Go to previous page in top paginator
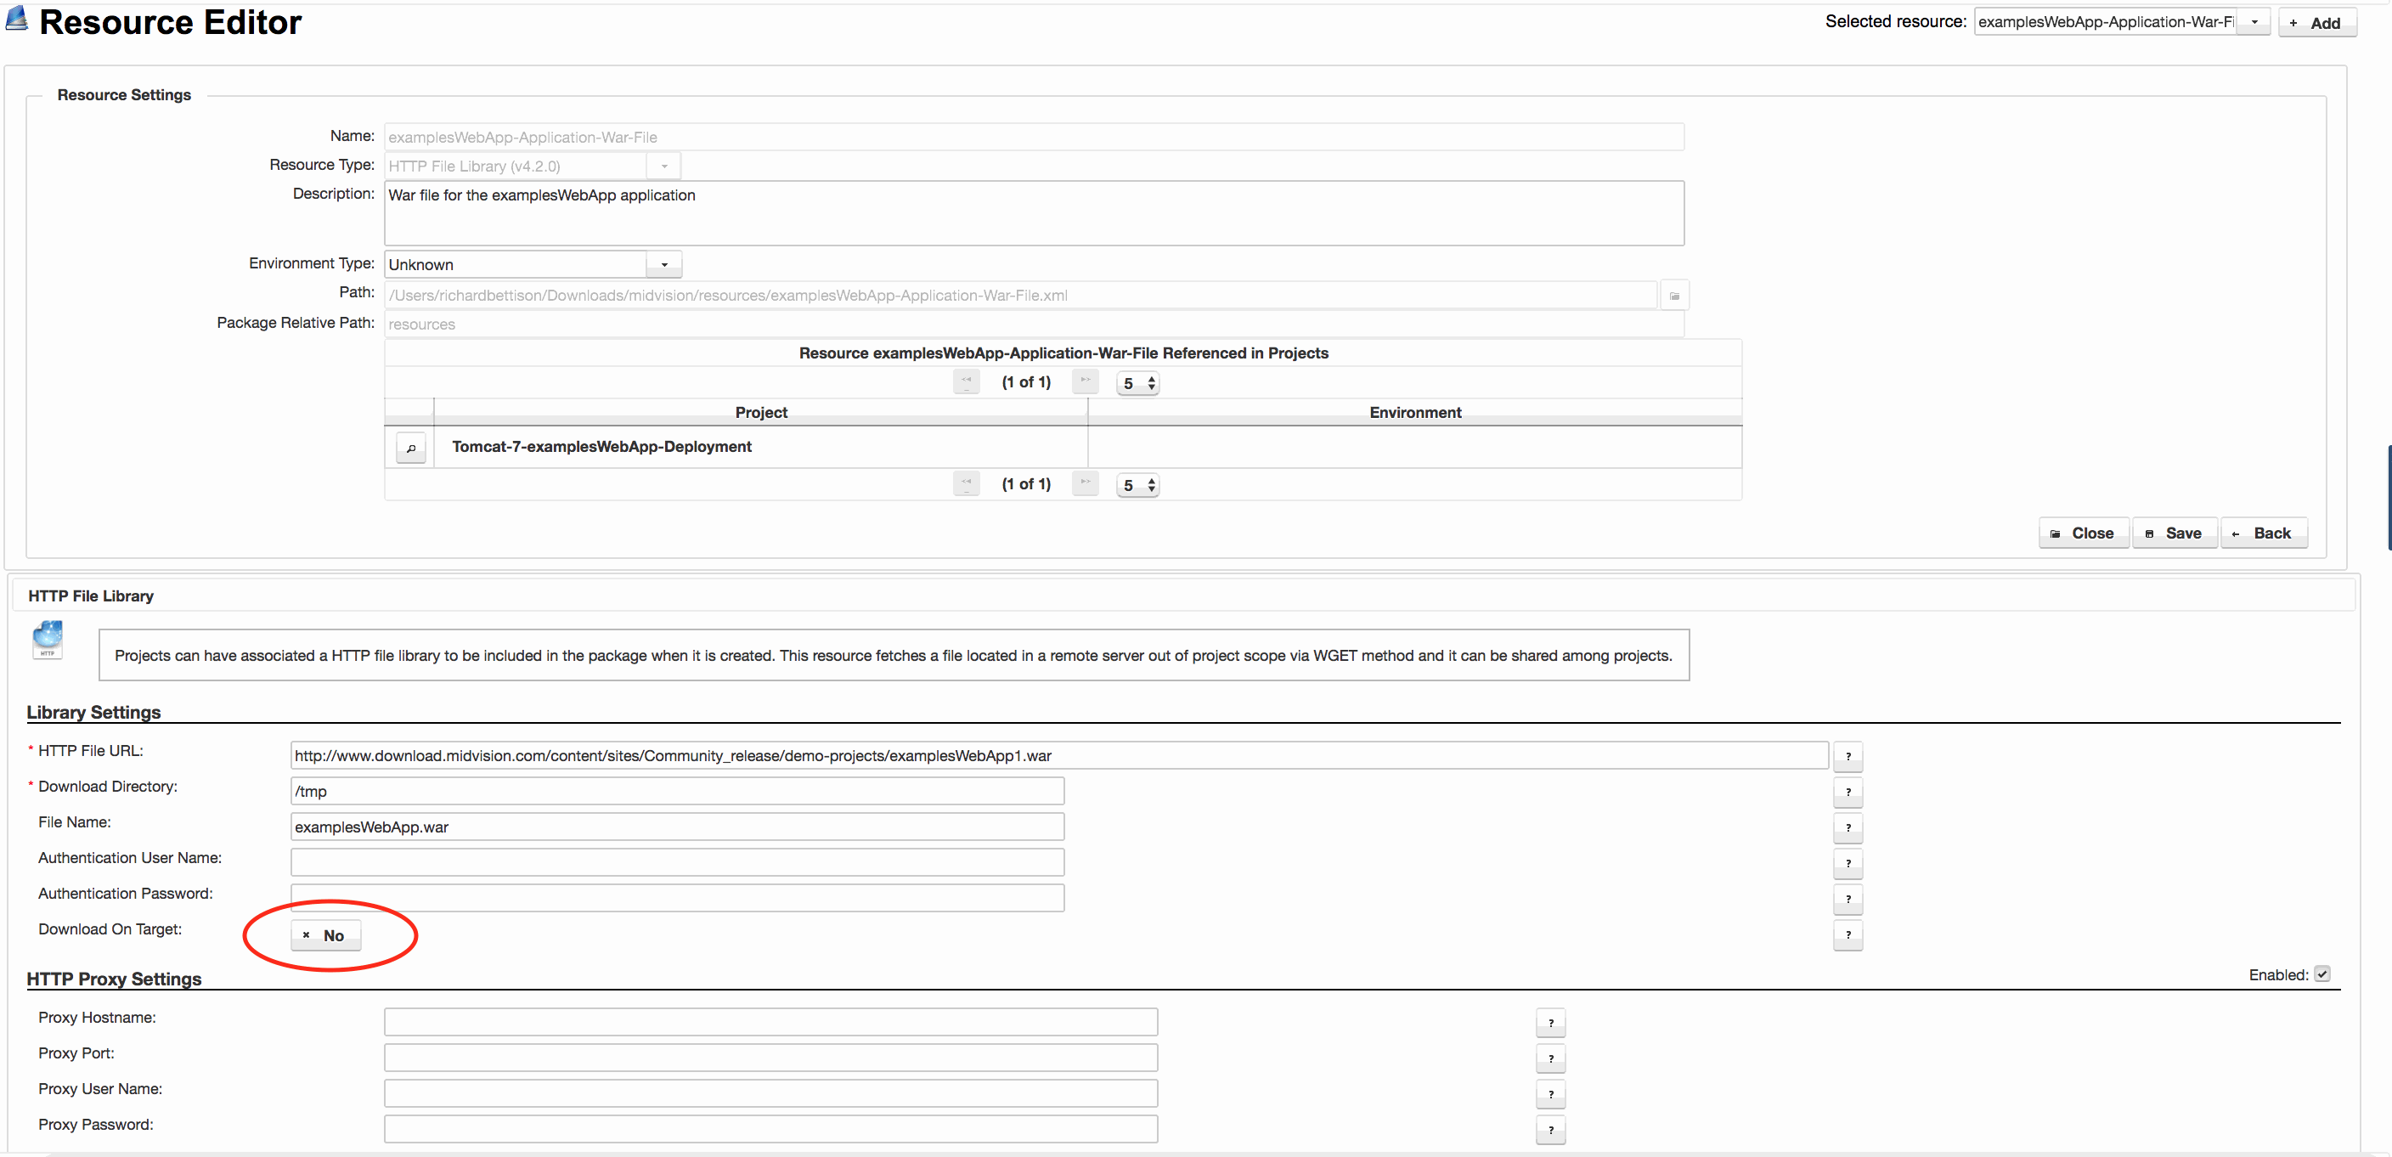Screen dimensions: 2392x1157 967,381
